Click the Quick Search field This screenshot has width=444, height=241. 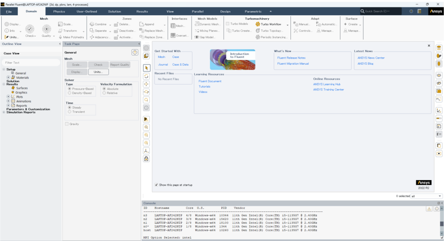381,11
